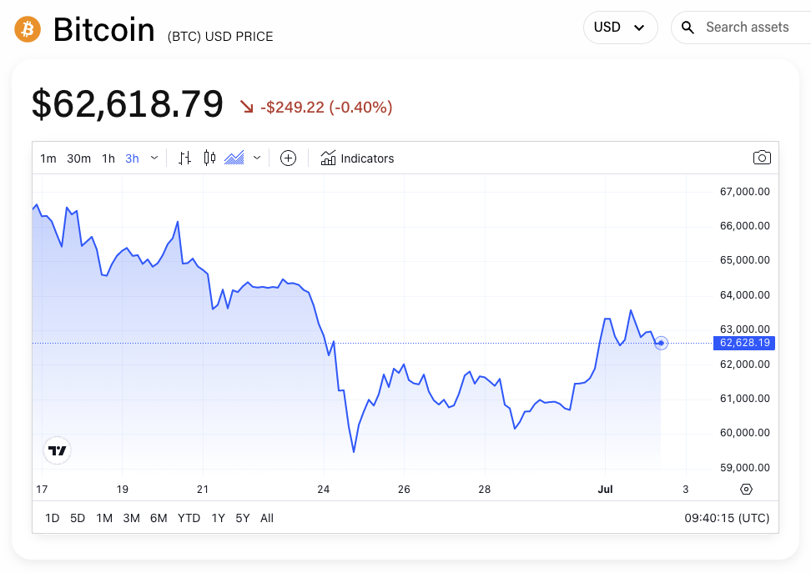The height and width of the screenshot is (573, 811).
Task: Open the chart style dropdown arrow
Action: coord(256,158)
